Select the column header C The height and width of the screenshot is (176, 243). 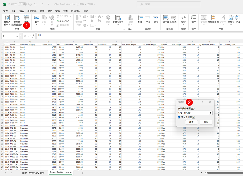(30, 42)
